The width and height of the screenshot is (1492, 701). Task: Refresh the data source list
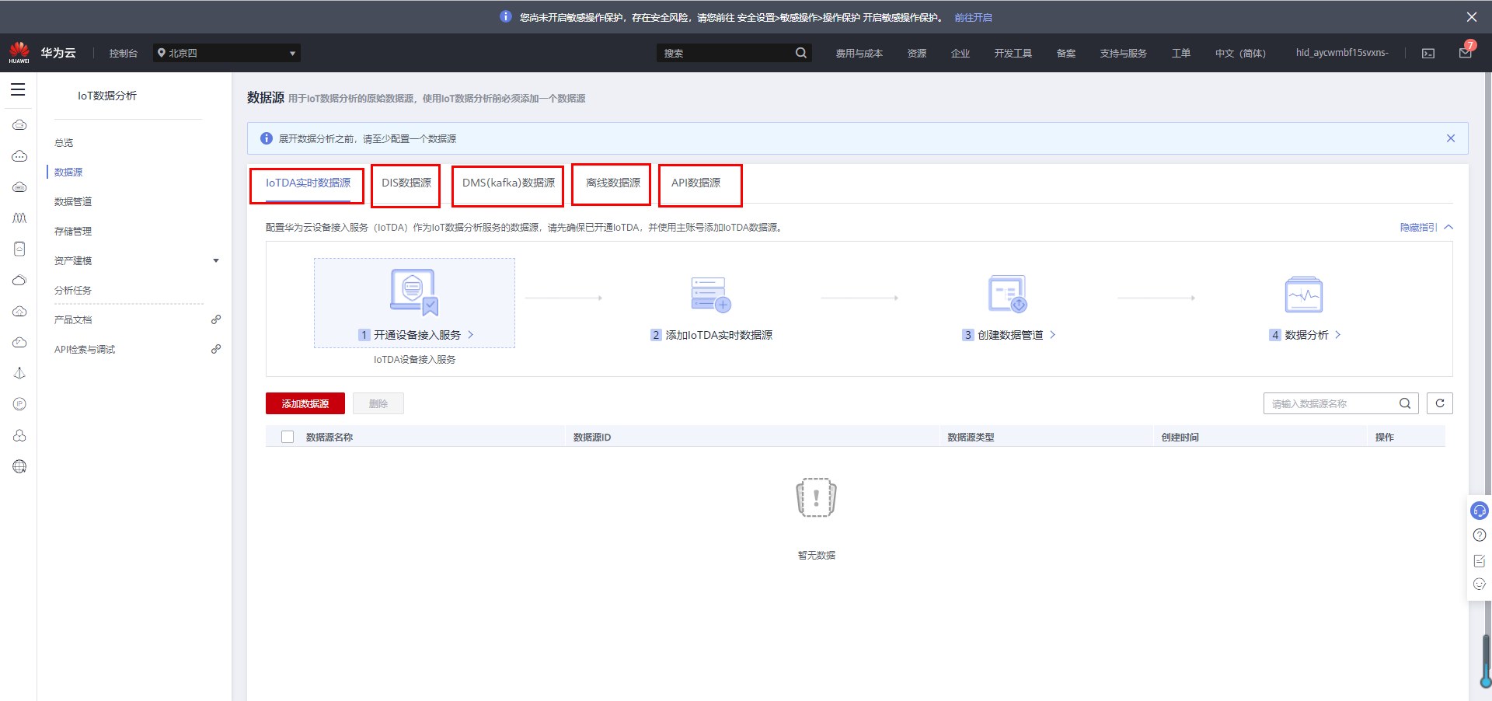[x=1440, y=403]
